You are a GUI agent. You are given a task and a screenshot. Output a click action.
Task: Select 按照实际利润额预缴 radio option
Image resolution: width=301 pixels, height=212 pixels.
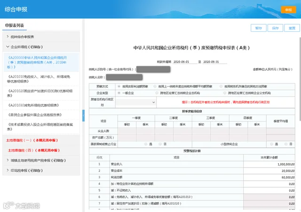(x=119, y=86)
